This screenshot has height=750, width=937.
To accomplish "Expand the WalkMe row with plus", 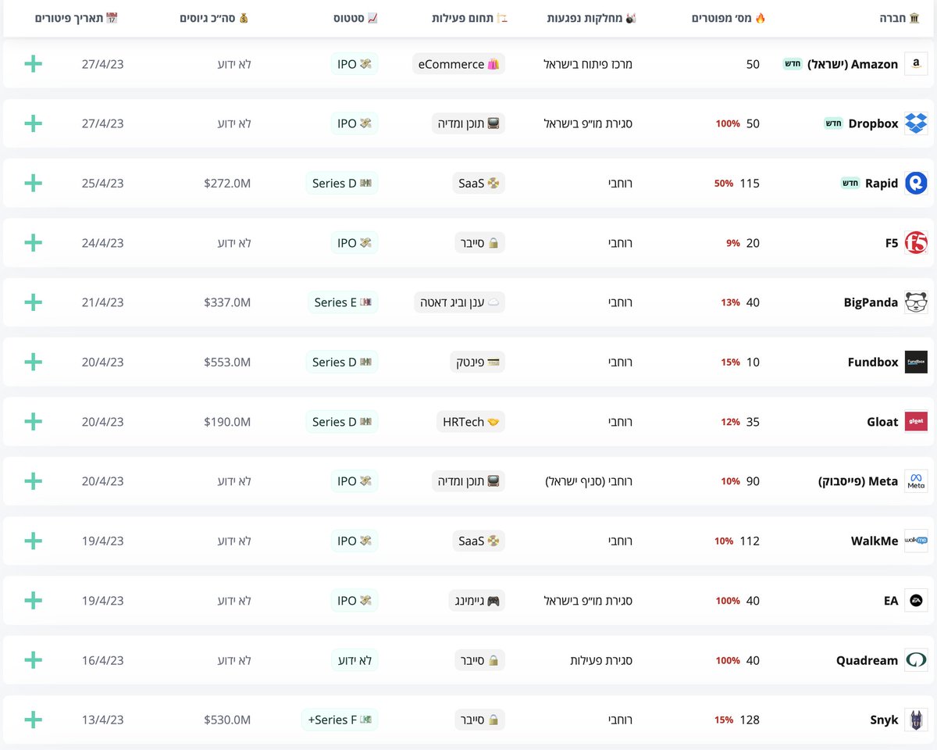I will coord(33,541).
